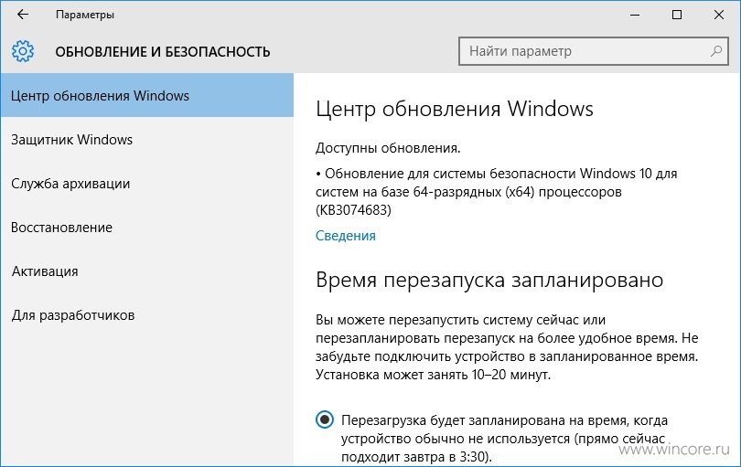741x467 pixels.
Task: Open the Для разработчиков section
Action: click(x=147, y=315)
